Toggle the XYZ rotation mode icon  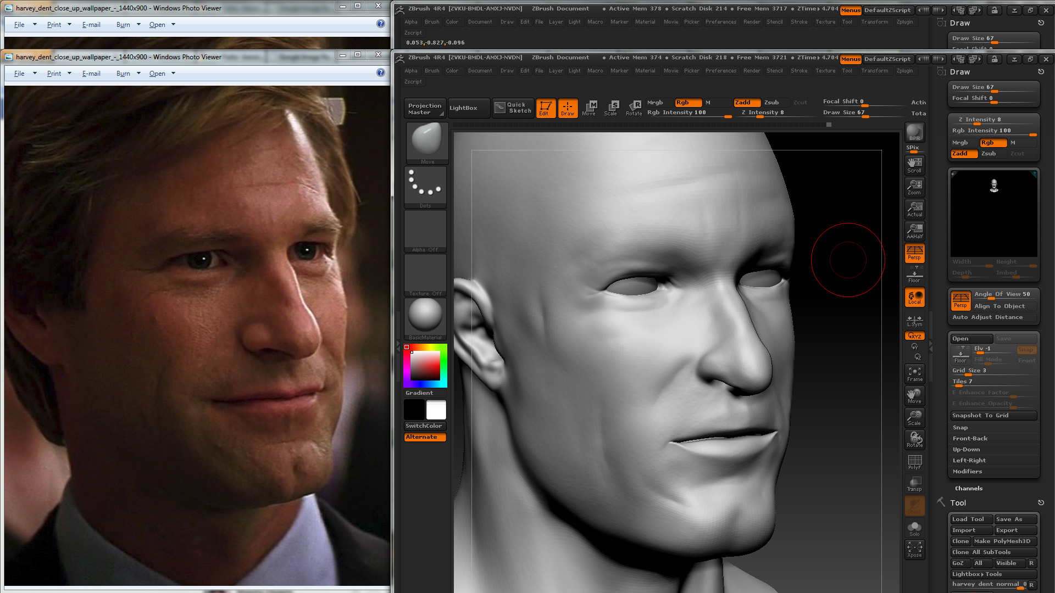click(x=914, y=336)
